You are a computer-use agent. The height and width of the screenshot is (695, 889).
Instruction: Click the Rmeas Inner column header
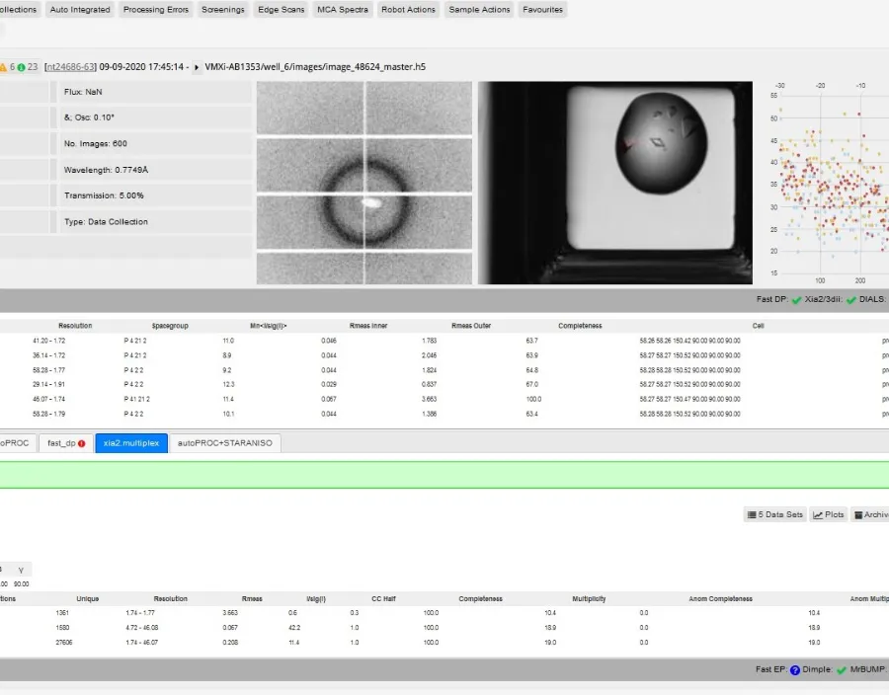click(368, 326)
